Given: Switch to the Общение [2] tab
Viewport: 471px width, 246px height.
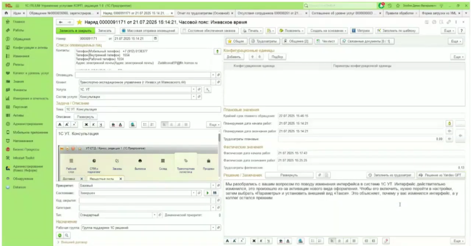Looking at the screenshot, I should coord(297,42).
